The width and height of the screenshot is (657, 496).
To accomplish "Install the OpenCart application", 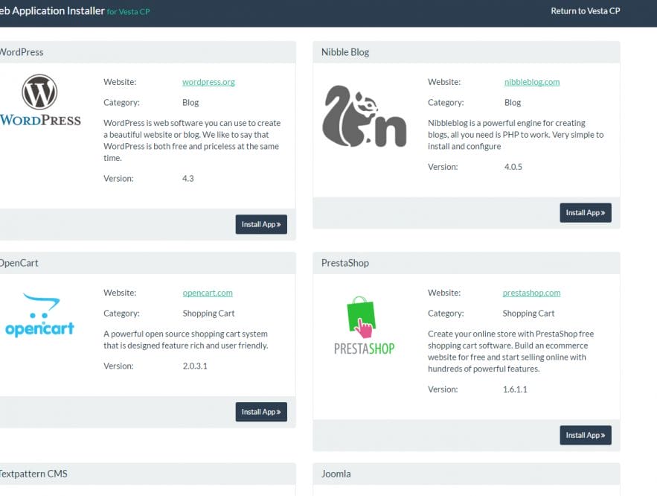I will 261,412.
